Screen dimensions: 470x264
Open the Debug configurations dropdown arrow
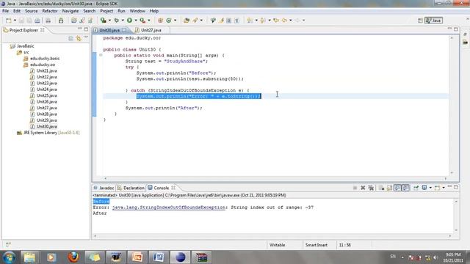pos(123,21)
